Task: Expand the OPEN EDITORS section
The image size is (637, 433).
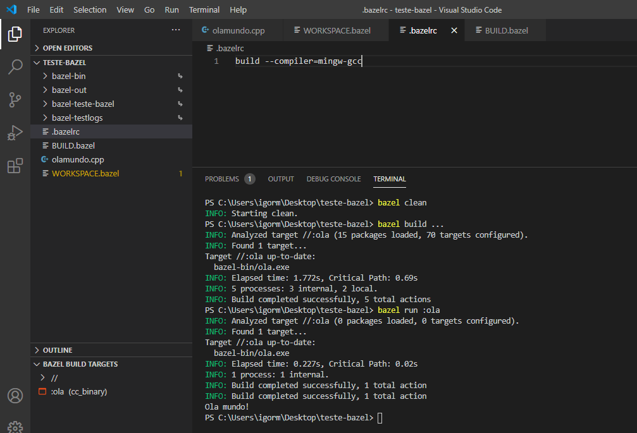Action: (x=67, y=48)
